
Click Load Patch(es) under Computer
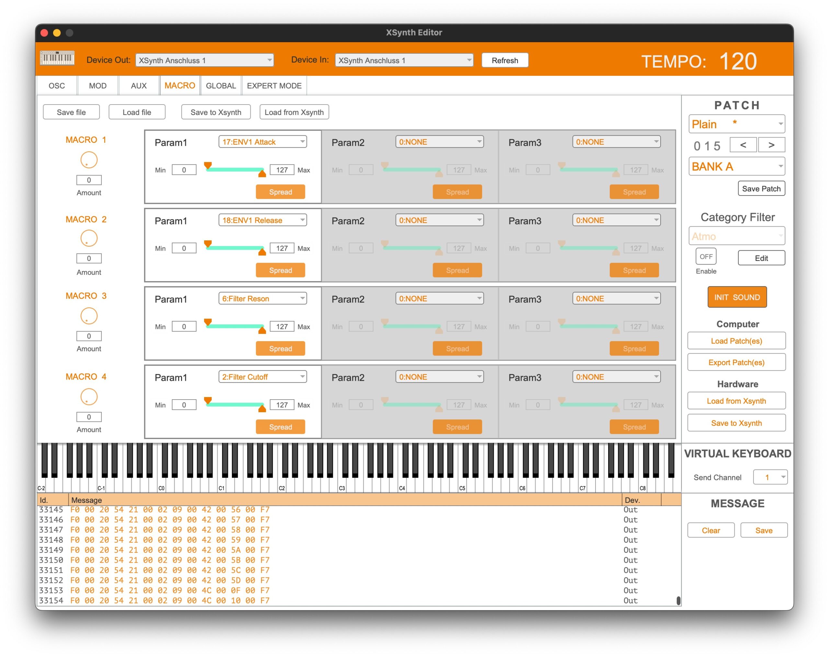point(736,341)
